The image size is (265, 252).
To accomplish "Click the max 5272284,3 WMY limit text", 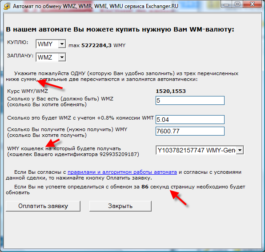I will pyautogui.click(x=97, y=45).
